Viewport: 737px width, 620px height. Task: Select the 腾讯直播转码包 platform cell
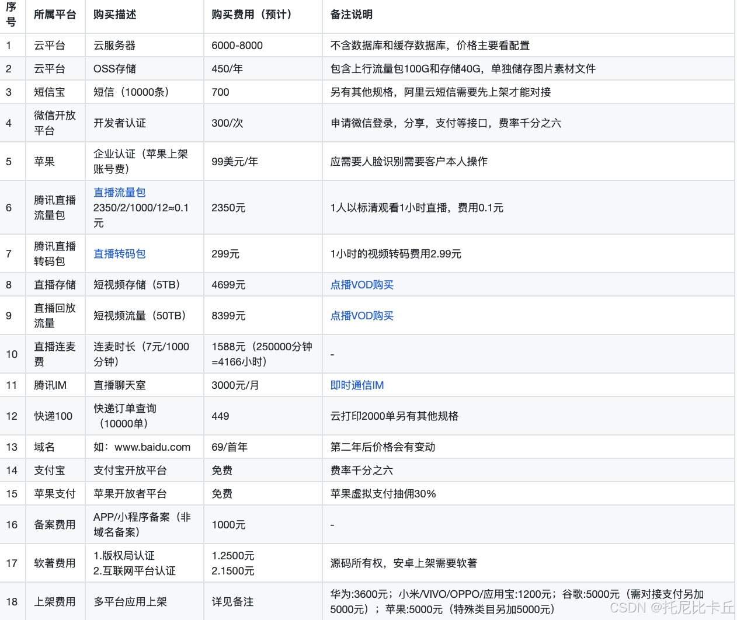(x=55, y=253)
